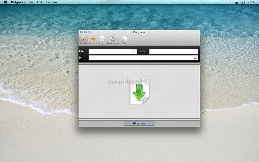Open the Sections menu

click(x=51, y=2)
